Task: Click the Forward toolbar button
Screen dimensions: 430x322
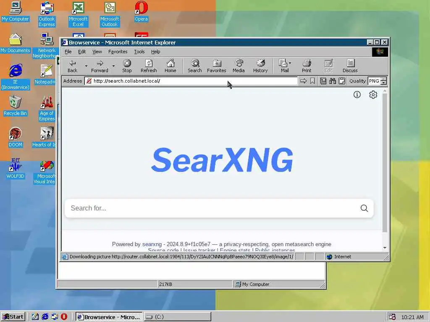Action: [x=100, y=66]
